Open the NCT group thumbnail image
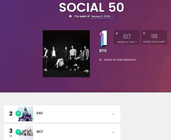The image size is (171, 140). tap(26, 132)
